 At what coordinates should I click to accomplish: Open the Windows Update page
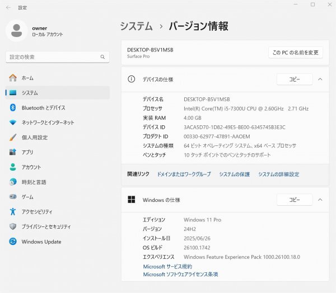click(58, 242)
